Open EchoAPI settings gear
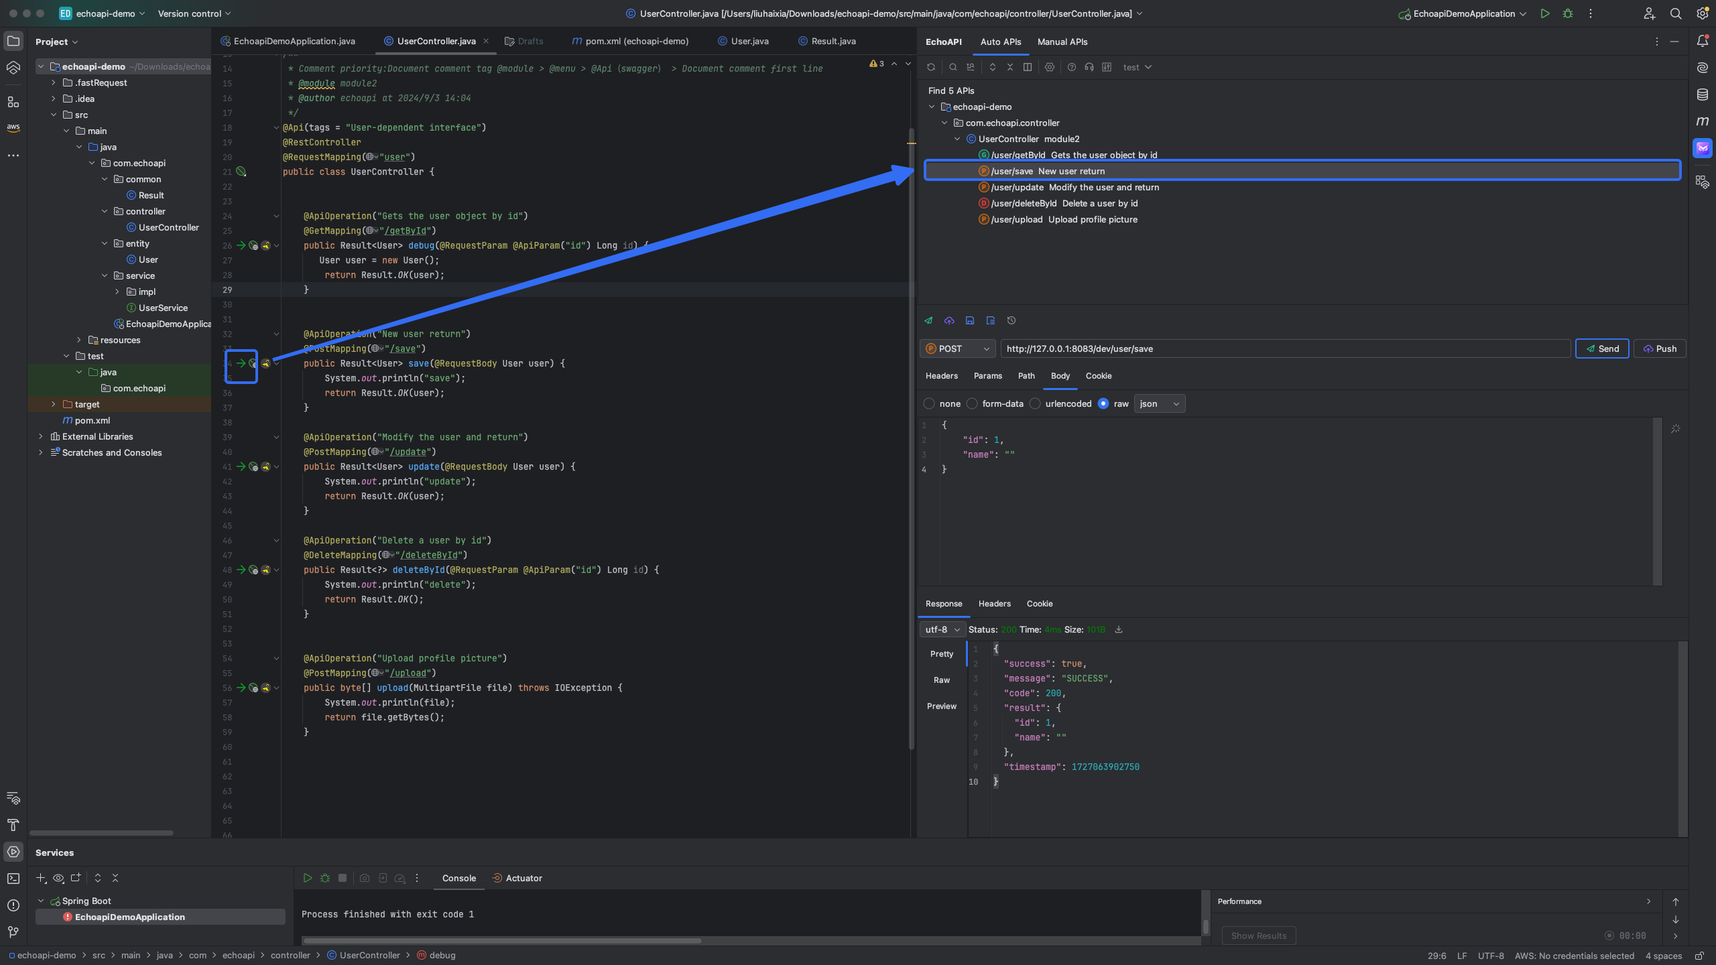 [x=1050, y=67]
